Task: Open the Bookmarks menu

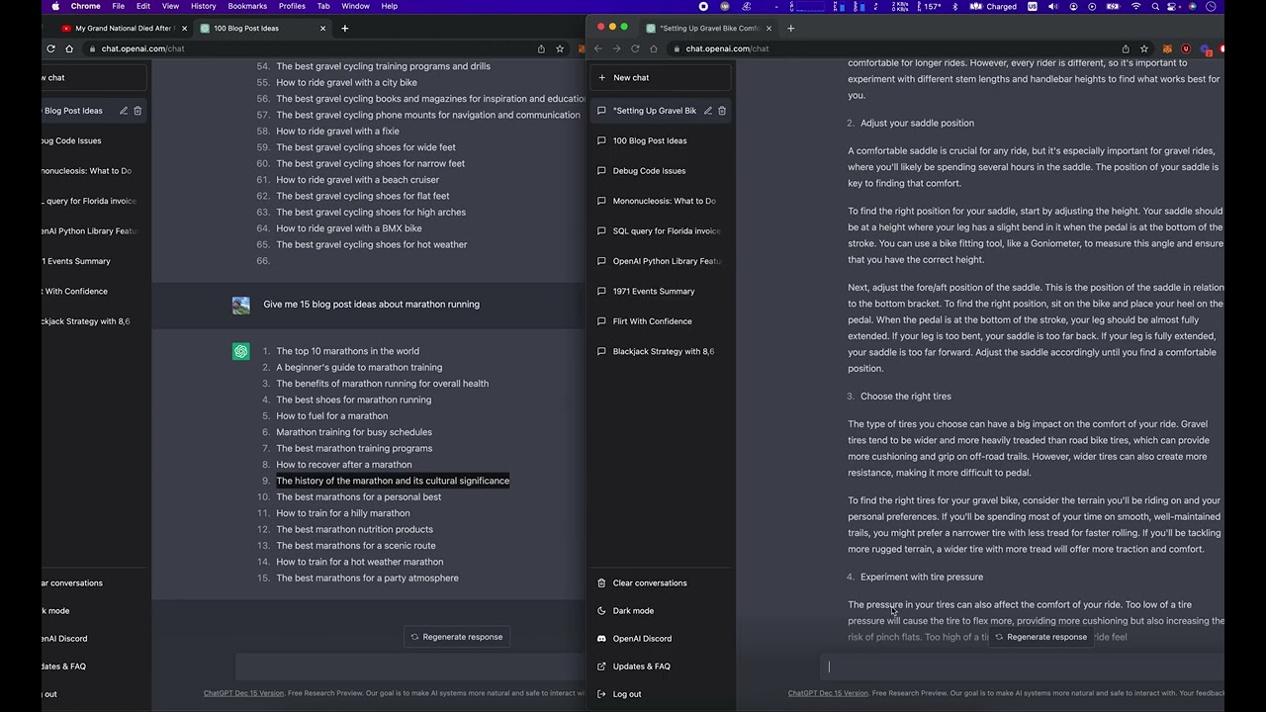Action: [247, 6]
